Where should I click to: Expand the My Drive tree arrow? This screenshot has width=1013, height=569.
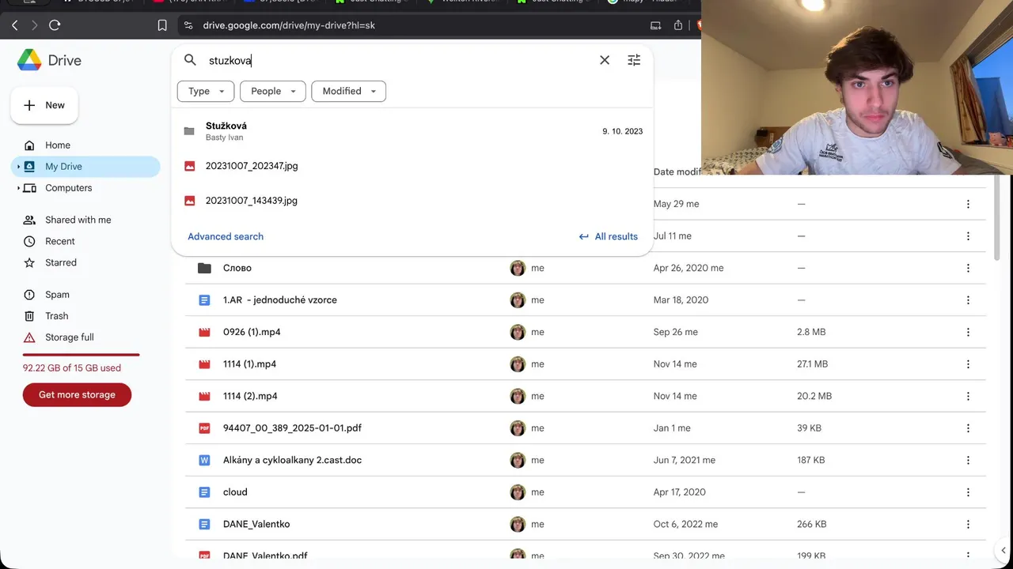[18, 167]
